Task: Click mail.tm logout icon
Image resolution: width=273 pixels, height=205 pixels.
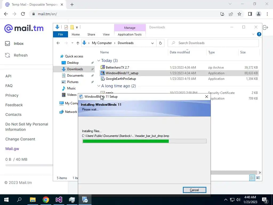Action: pos(266,27)
